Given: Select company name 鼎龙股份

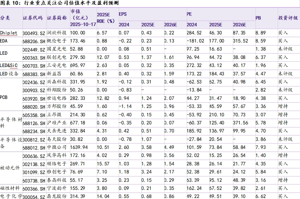Looking at the screenshot, I should pos(57,196).
